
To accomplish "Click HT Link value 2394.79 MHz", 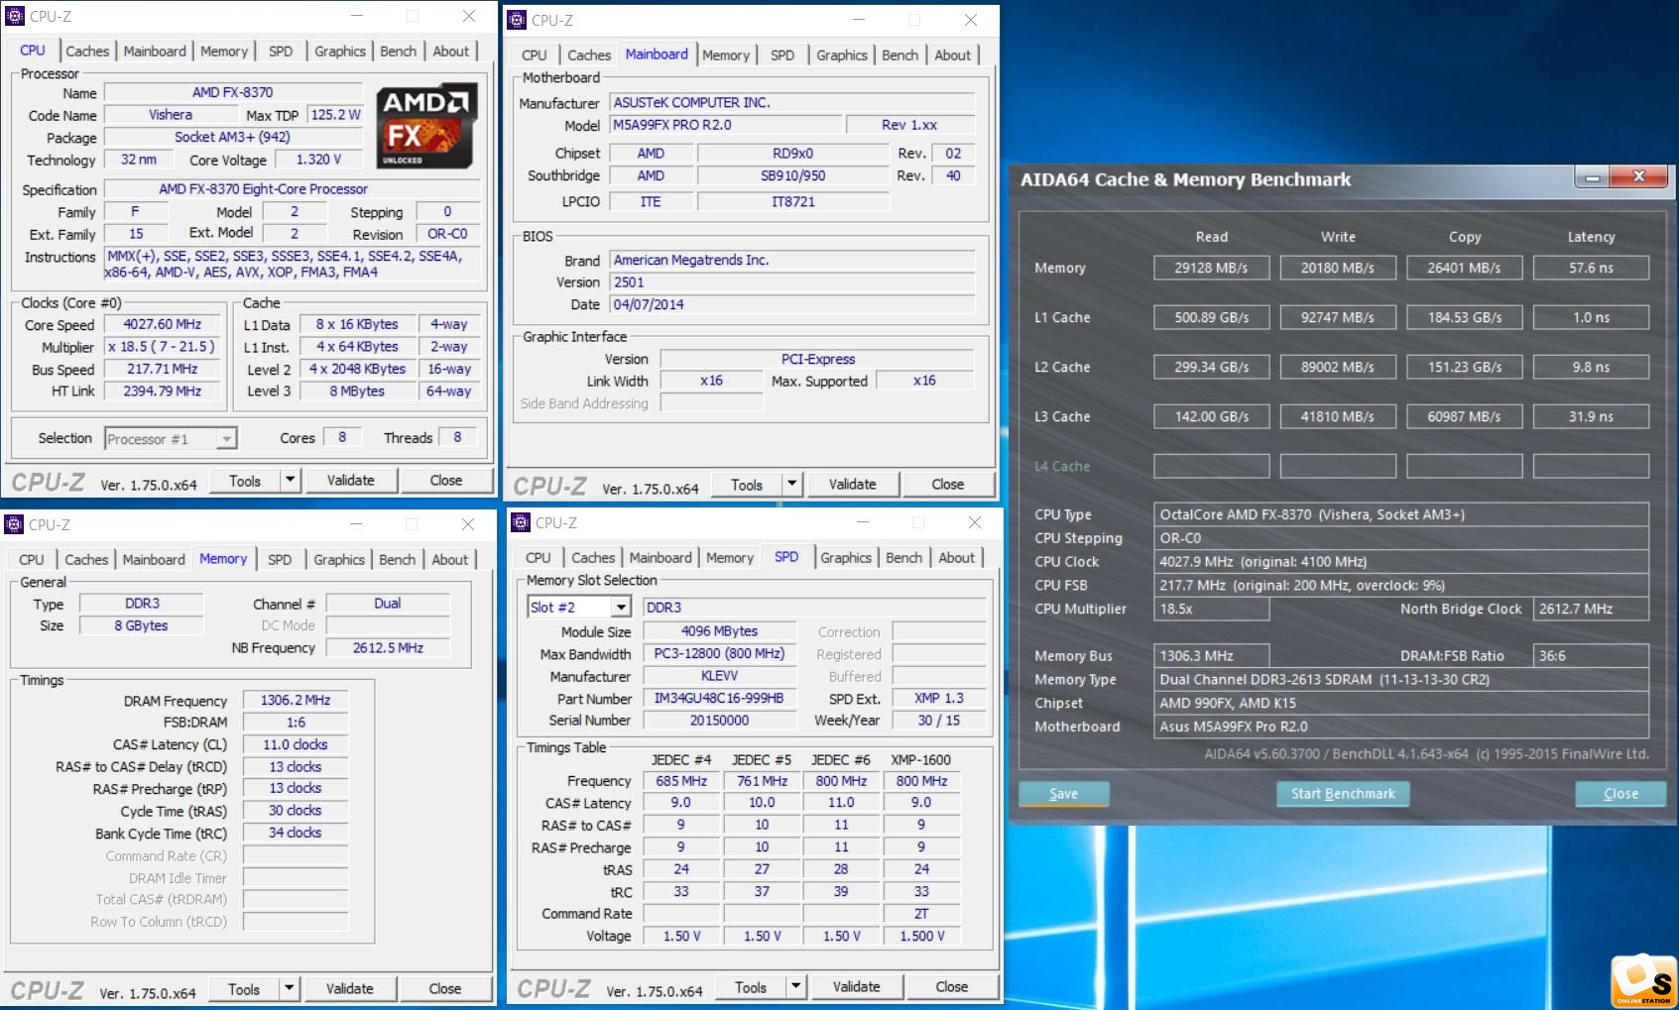I will click(x=162, y=391).
